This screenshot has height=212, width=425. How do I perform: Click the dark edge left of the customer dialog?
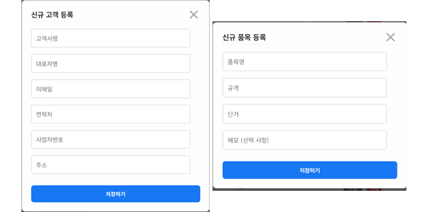tap(22, 106)
